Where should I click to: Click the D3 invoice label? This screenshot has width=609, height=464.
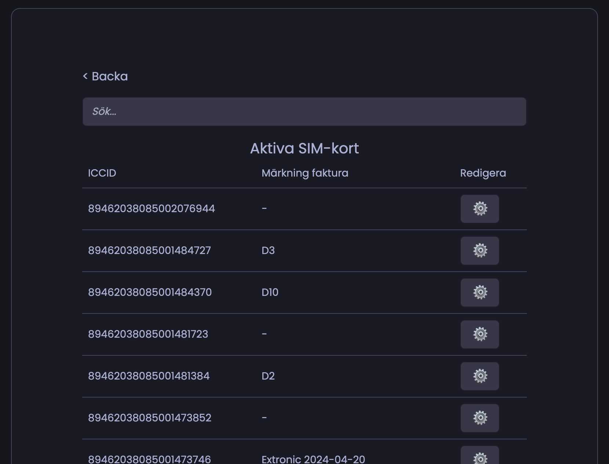tap(268, 251)
